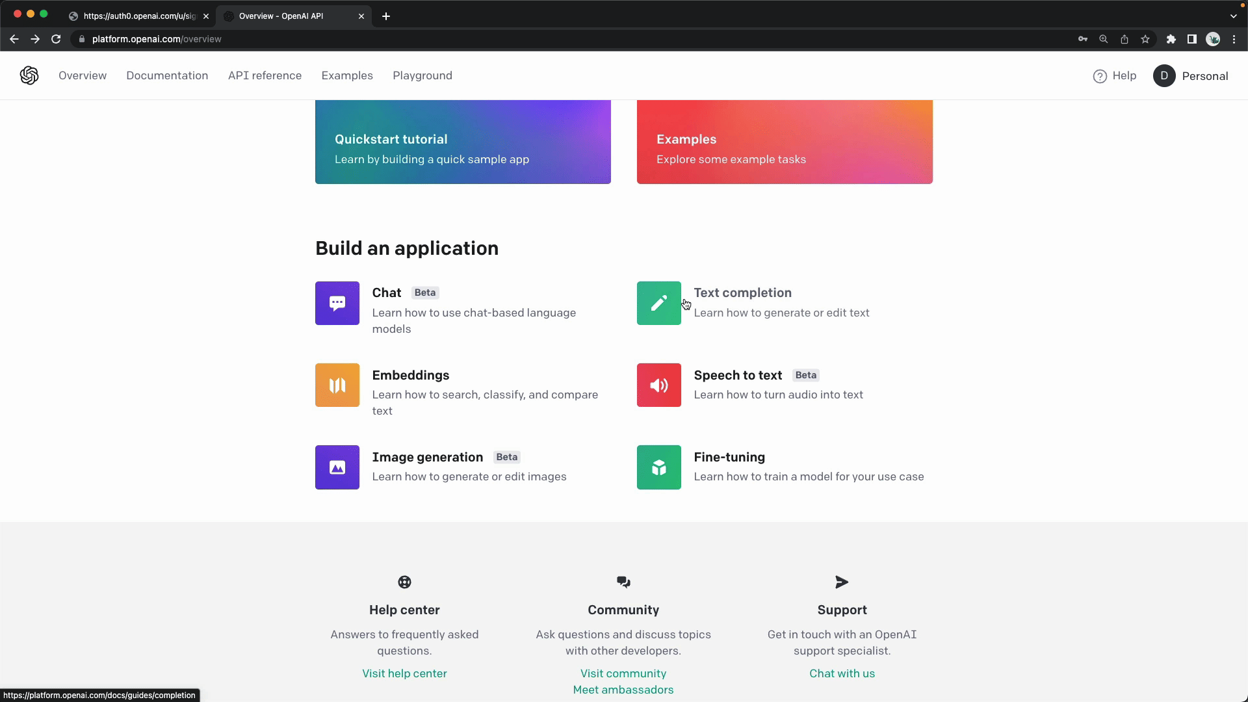Click the Community chat bubbles icon
The height and width of the screenshot is (702, 1248).
(x=623, y=582)
